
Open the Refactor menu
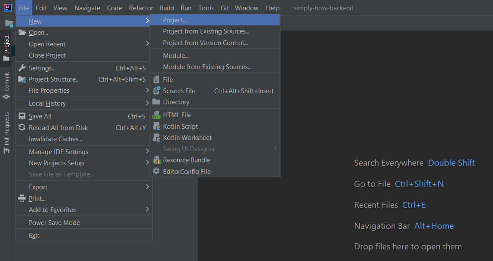click(x=141, y=8)
